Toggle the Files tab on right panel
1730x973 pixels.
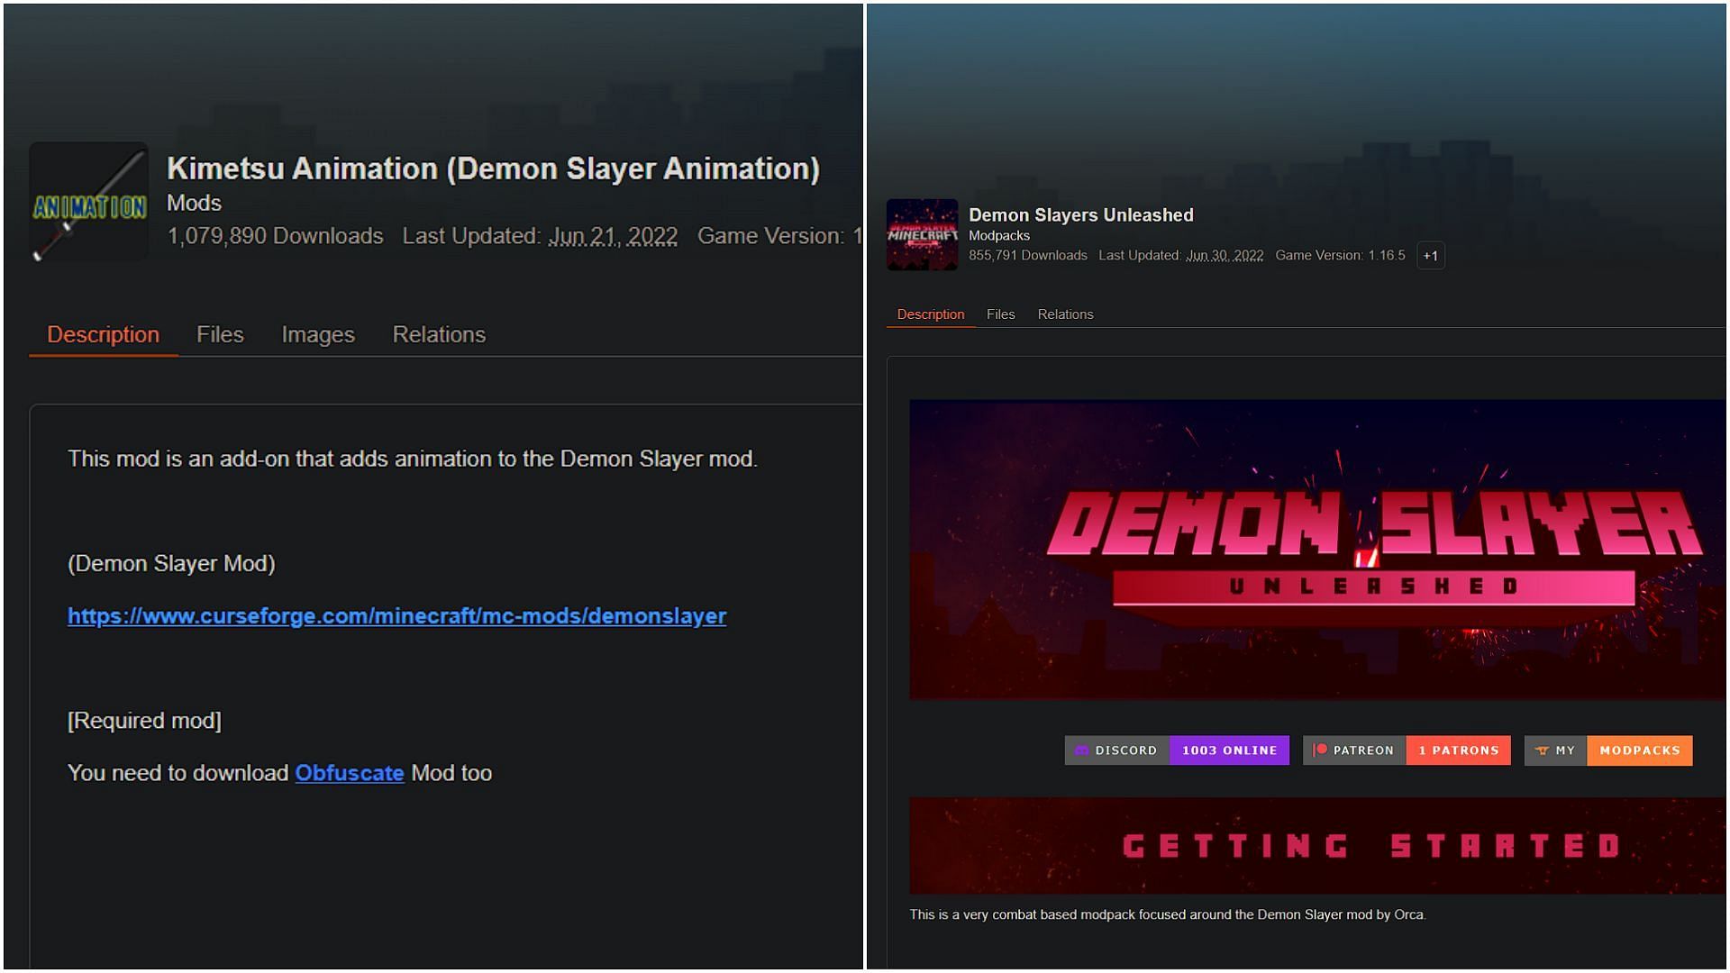(999, 314)
